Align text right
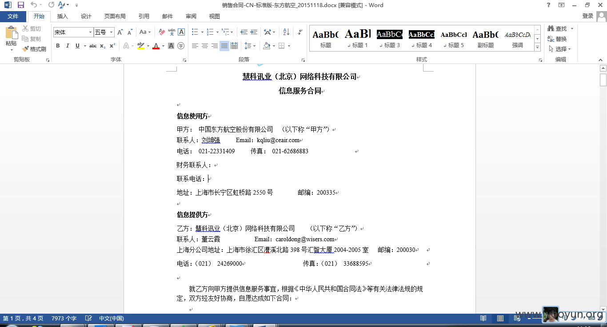 (x=215, y=46)
